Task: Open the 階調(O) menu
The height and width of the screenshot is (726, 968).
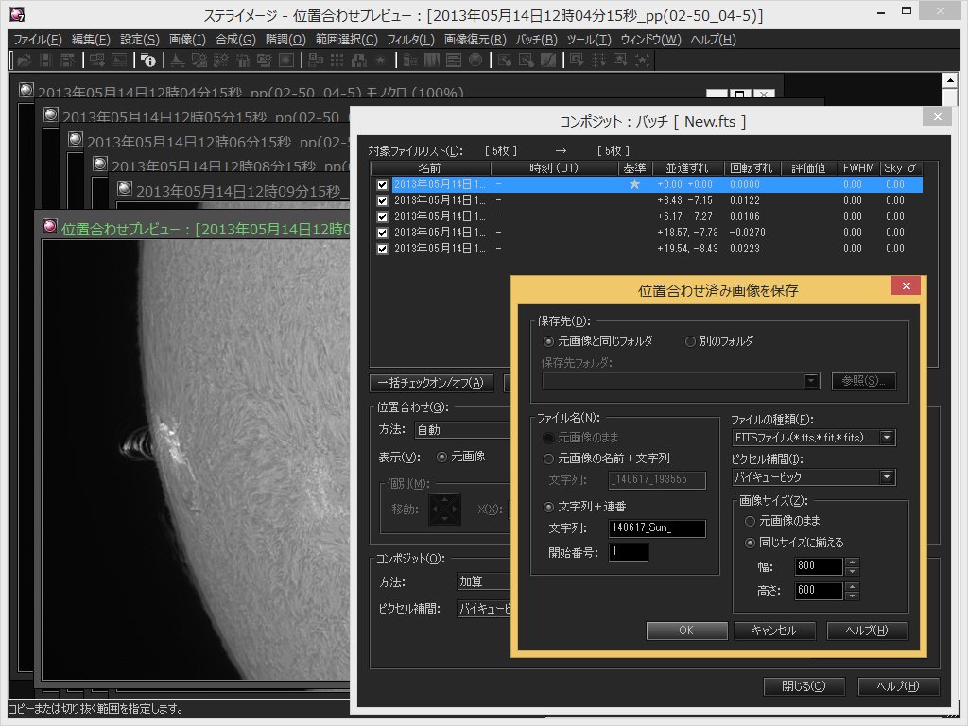Action: (285, 40)
